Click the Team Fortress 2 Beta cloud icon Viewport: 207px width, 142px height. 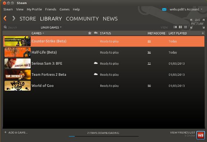click(x=96, y=74)
